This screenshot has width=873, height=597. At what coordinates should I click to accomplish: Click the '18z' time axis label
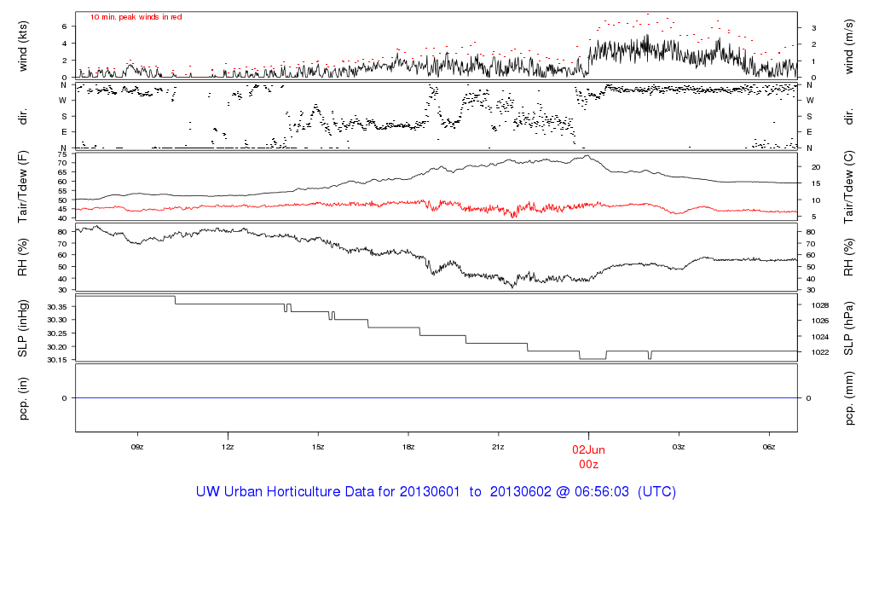408,447
